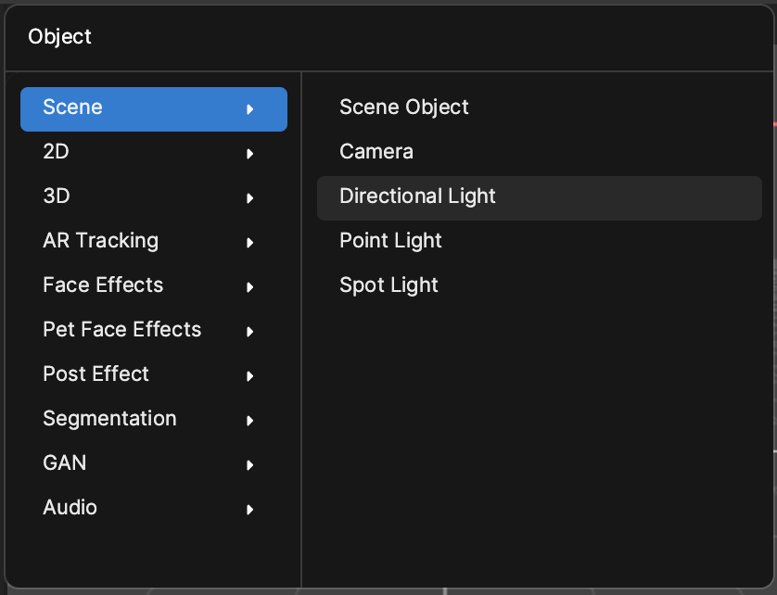Viewport: 777px width, 595px height.
Task: Open the 2D category submenu
Action: coord(154,154)
